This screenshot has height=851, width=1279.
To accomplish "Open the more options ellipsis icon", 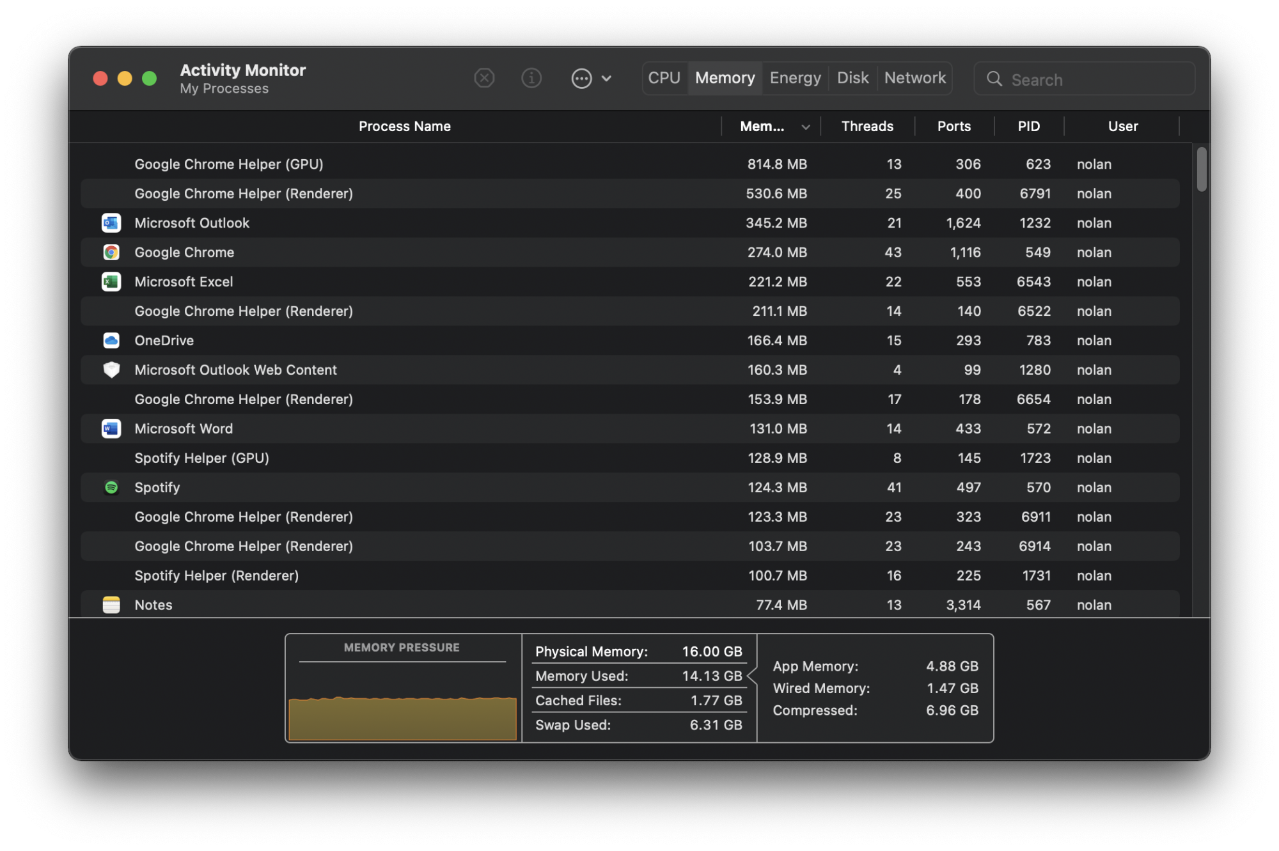I will [581, 77].
